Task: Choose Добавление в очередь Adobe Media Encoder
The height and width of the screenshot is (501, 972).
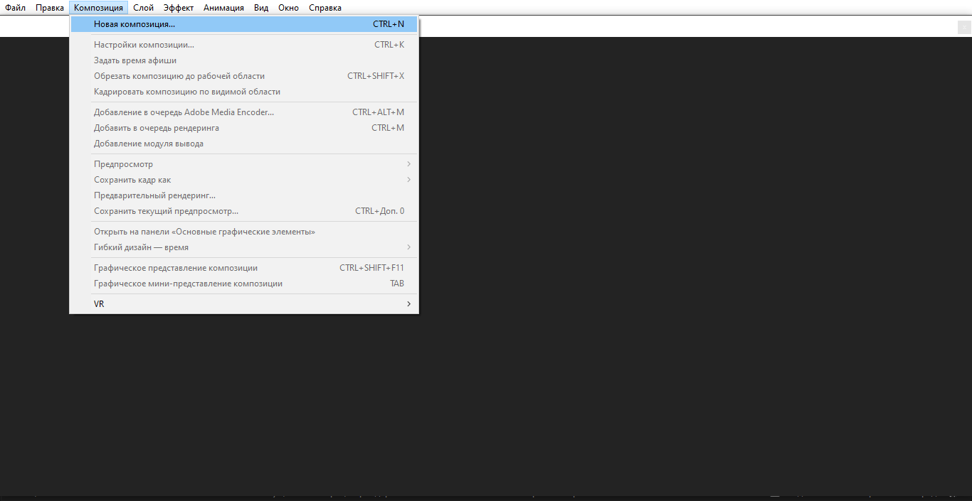Action: 244,112
